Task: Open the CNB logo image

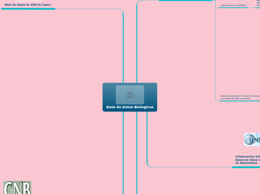Action: [x=17, y=188]
